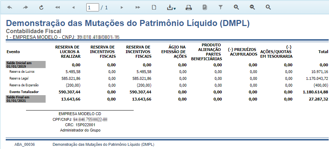This screenshot has width=329, height=149.
Task: Select the Reserva de Lucros row label
Action: click(x=22, y=72)
